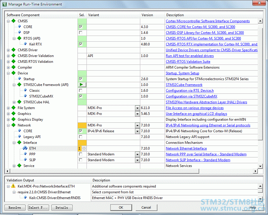Click the Variant column header
Image resolution: width=268 pixels, height=215 pixels.
coord(114,15)
